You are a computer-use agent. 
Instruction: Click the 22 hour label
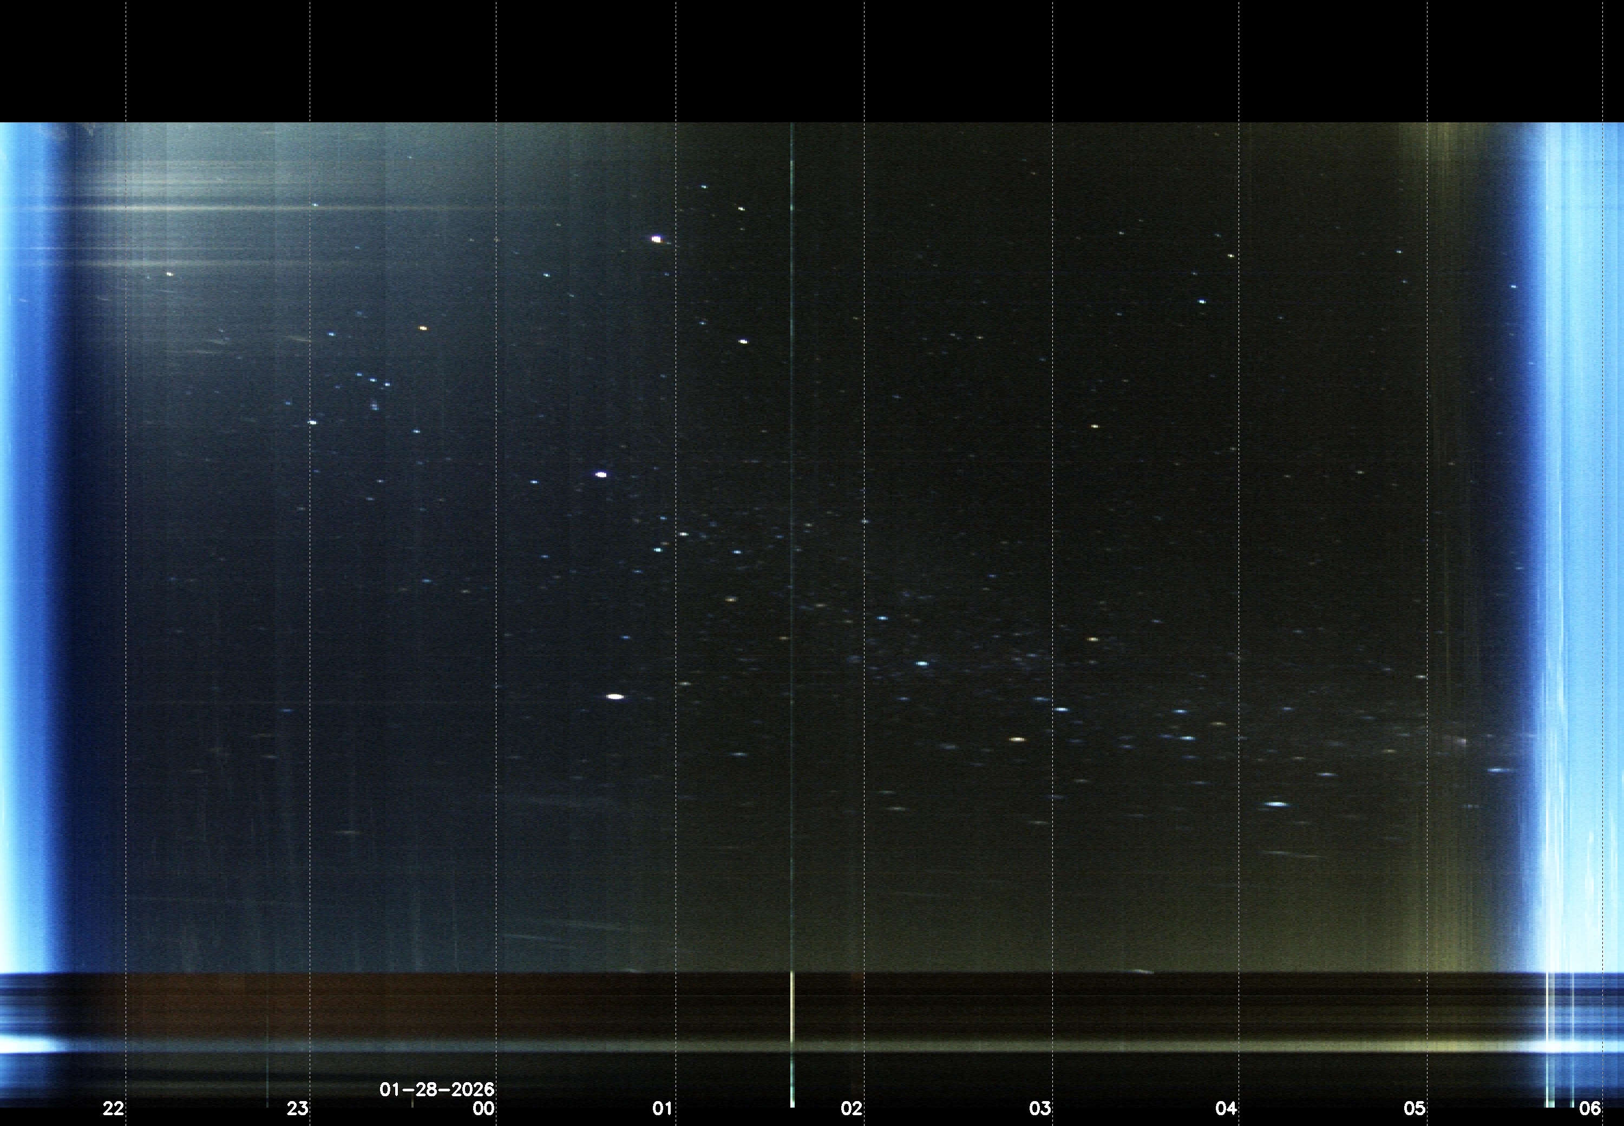114,1108
